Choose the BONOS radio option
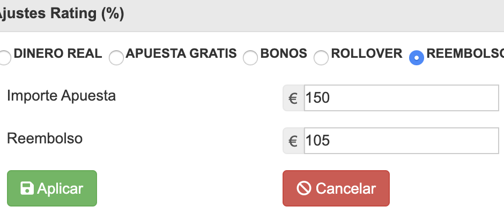The height and width of the screenshot is (214, 504). 250,58
